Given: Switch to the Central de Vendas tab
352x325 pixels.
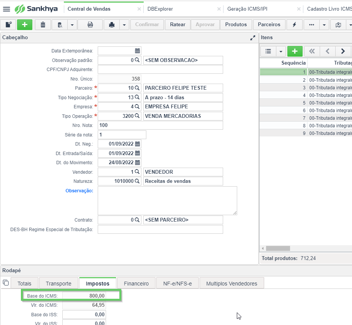Looking at the screenshot, I should point(89,9).
